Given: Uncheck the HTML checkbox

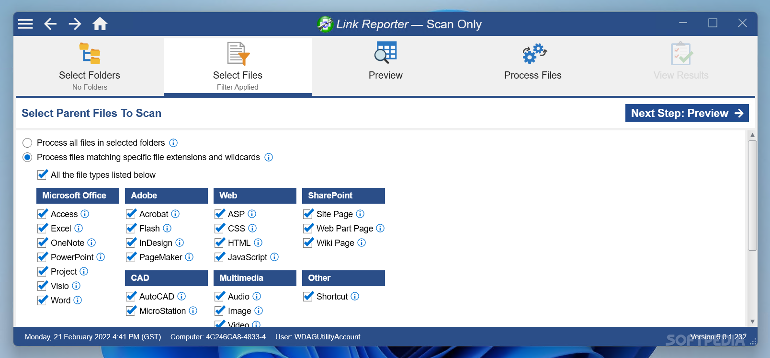Looking at the screenshot, I should pos(220,243).
